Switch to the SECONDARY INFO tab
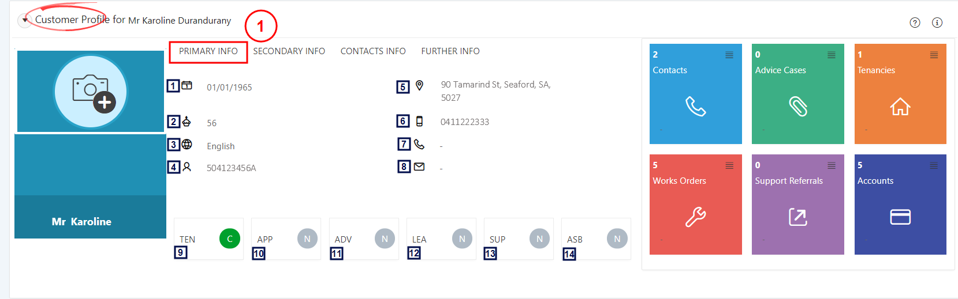The width and height of the screenshot is (958, 299). (x=289, y=51)
